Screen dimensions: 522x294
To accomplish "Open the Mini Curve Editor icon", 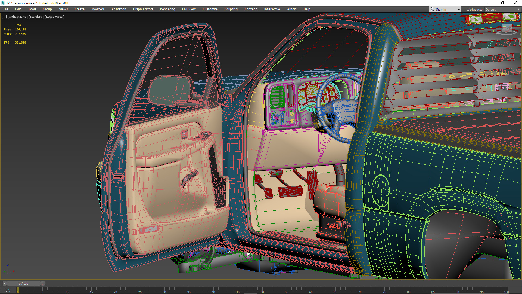I will pyautogui.click(x=8, y=290).
